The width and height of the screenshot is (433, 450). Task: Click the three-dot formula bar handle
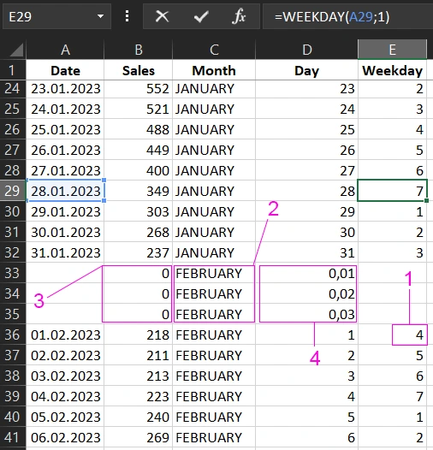click(127, 16)
